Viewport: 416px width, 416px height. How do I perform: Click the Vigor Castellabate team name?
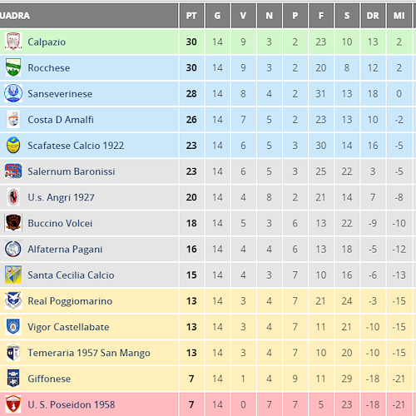tap(68, 327)
